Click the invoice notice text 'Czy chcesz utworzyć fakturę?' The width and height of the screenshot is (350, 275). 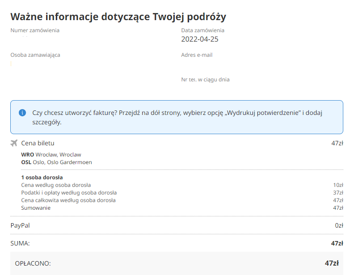[75, 113]
